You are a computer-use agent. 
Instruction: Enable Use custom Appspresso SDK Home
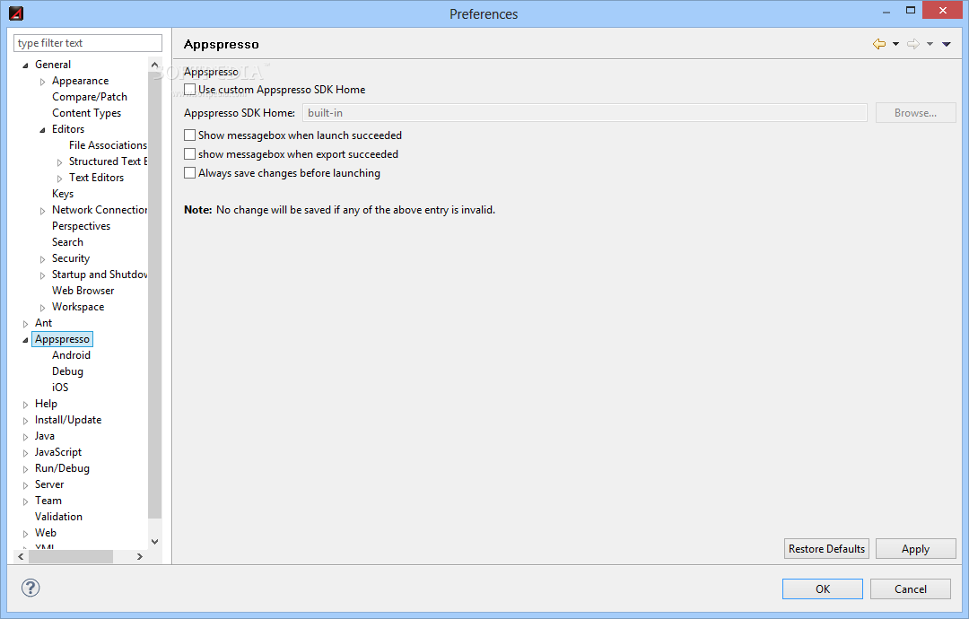pos(189,90)
